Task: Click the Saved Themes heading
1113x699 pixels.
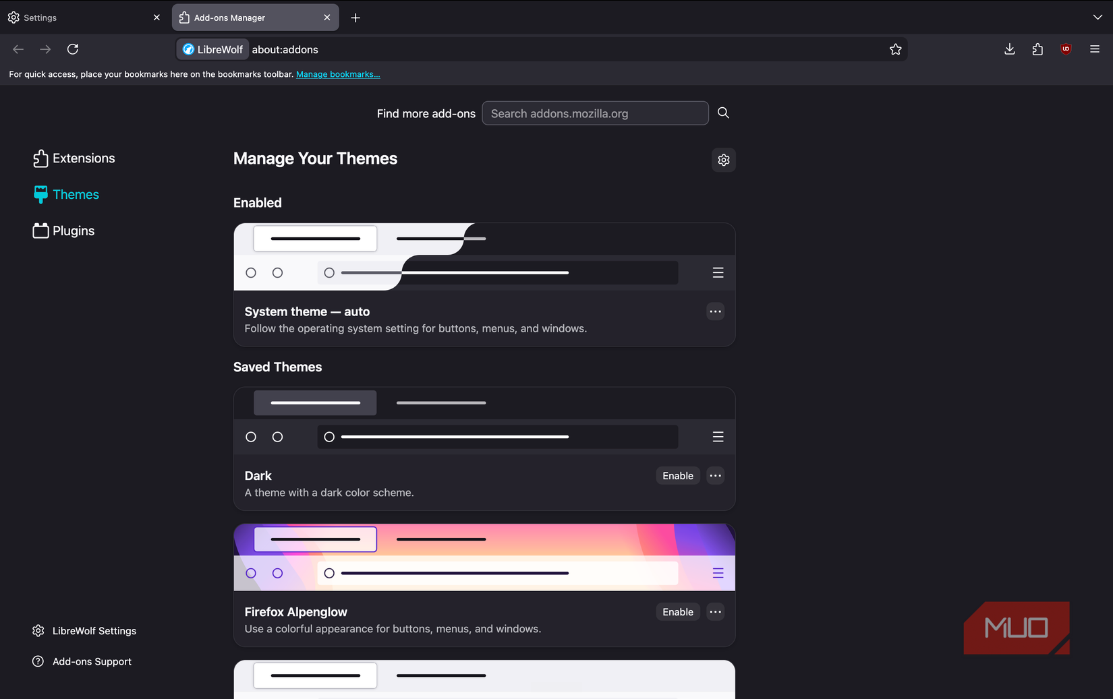Action: (277, 367)
